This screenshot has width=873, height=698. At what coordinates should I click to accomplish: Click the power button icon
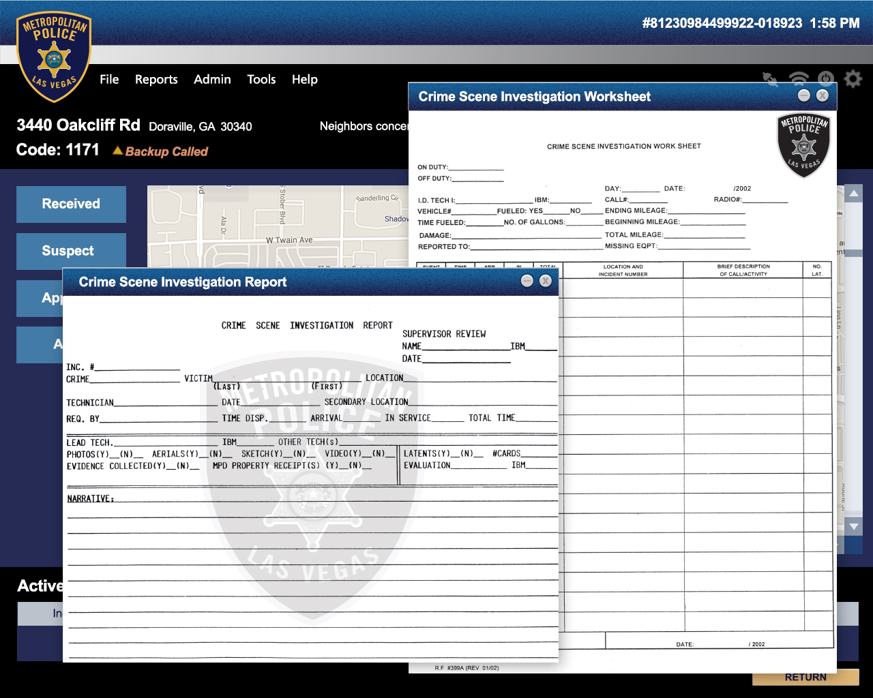pyautogui.click(x=825, y=78)
